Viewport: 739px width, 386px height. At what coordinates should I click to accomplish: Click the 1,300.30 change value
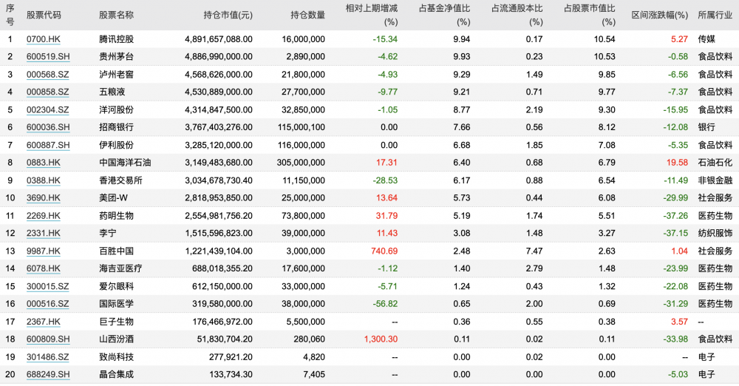pyautogui.click(x=381, y=339)
